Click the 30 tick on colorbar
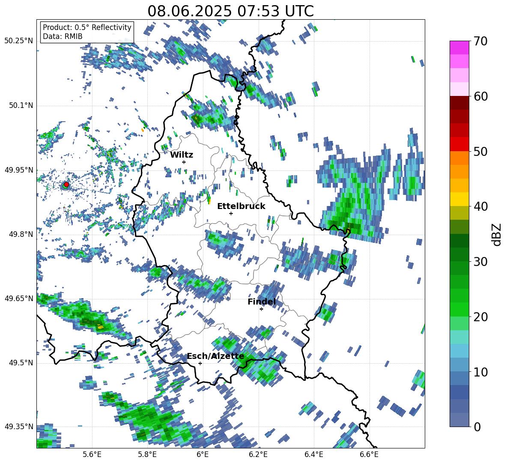 480,261
